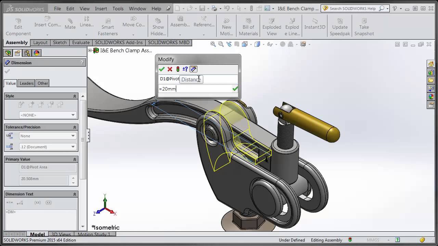Open the File menu

[57, 9]
